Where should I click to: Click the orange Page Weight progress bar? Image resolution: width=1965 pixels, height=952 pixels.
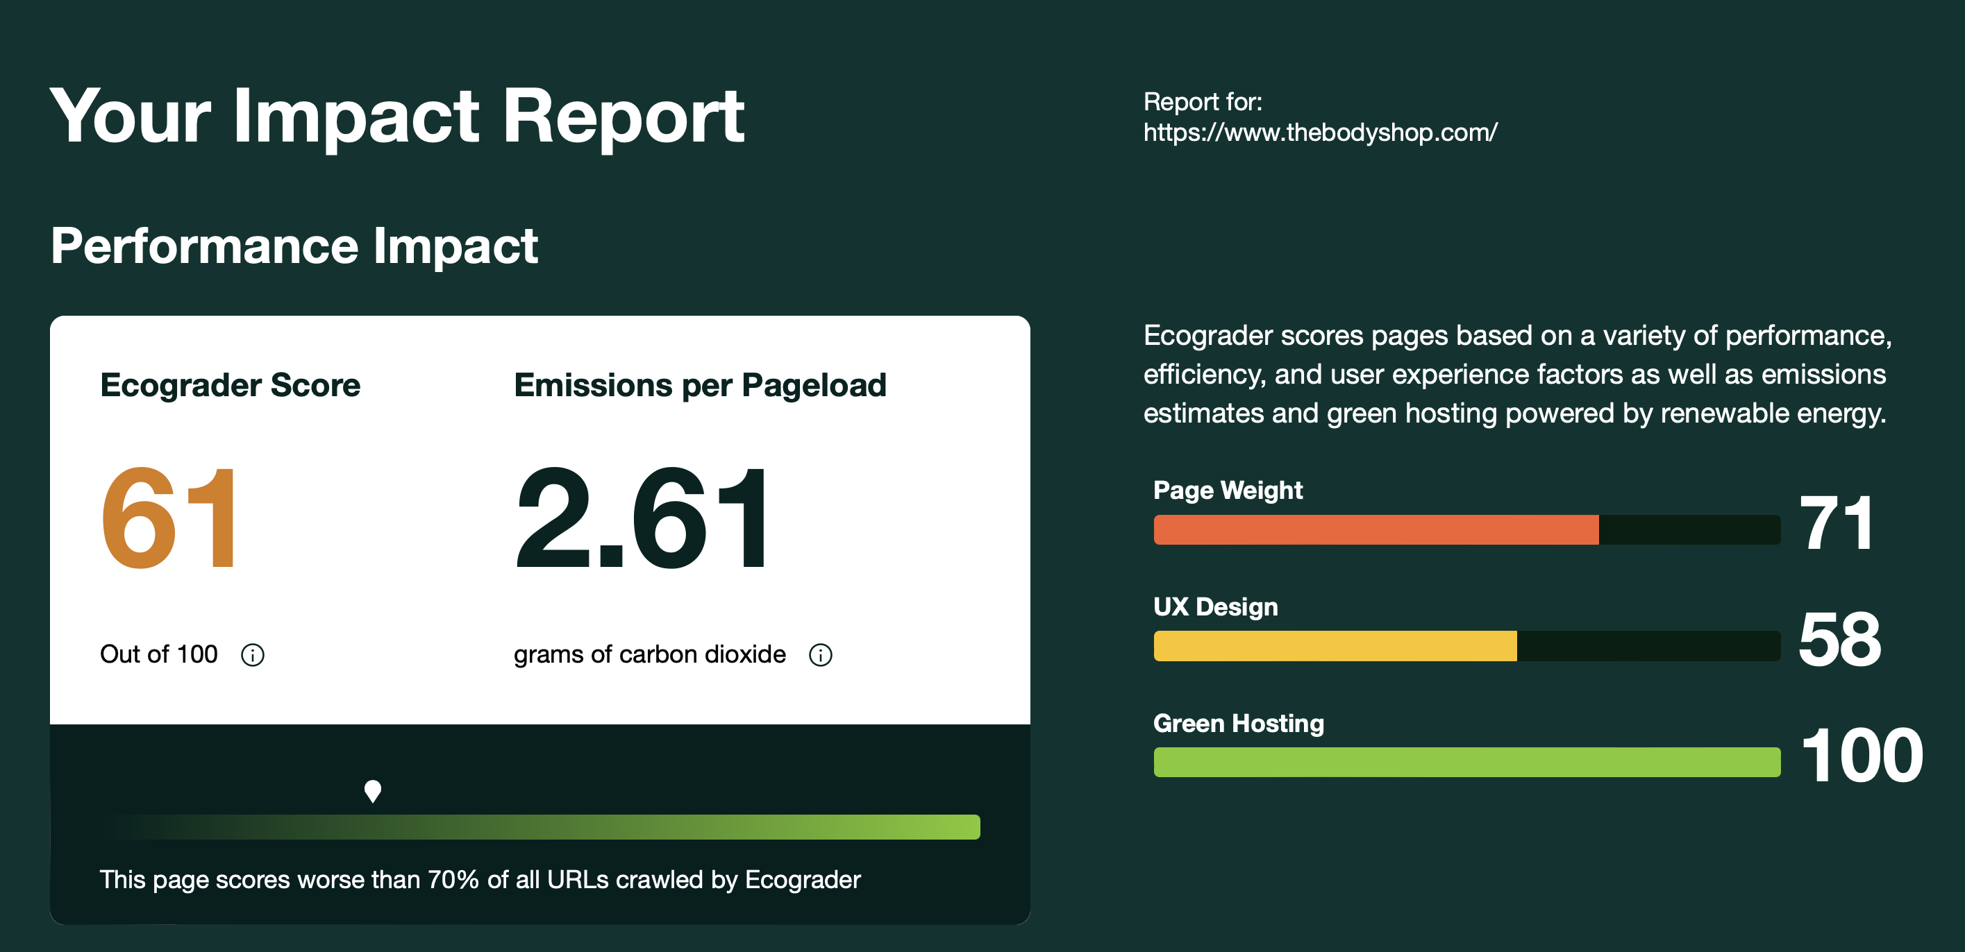point(1375,529)
